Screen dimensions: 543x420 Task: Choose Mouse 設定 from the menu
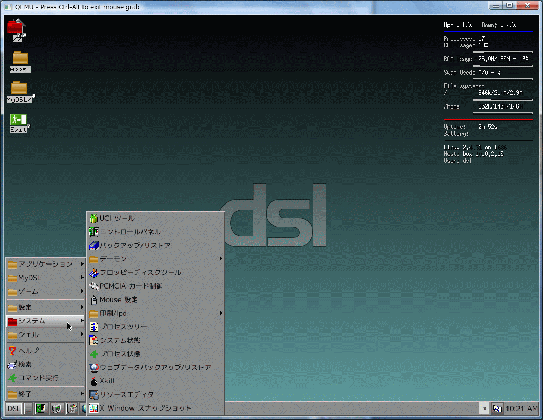tap(119, 300)
